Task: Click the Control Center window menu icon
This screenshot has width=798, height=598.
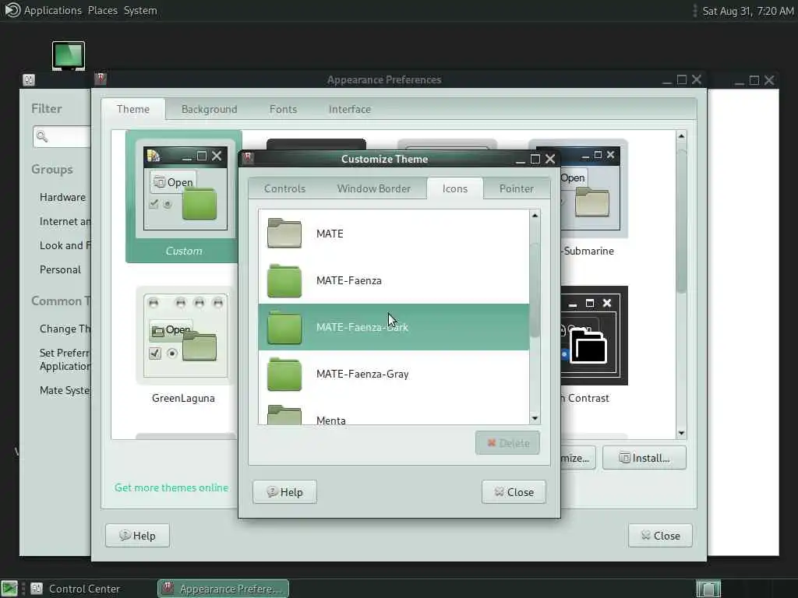Action: (x=29, y=79)
